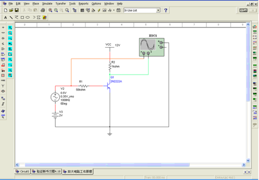The width and height of the screenshot is (259, 180).
Task: Click the vertical scrollbar down arrow
Action: 248,160
